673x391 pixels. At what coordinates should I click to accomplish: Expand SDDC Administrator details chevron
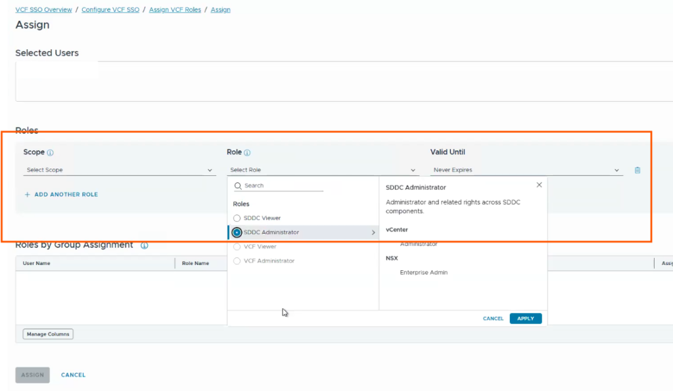[x=373, y=232]
